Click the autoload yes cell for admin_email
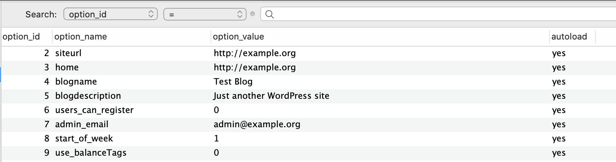616x162 pixels. 559,124
